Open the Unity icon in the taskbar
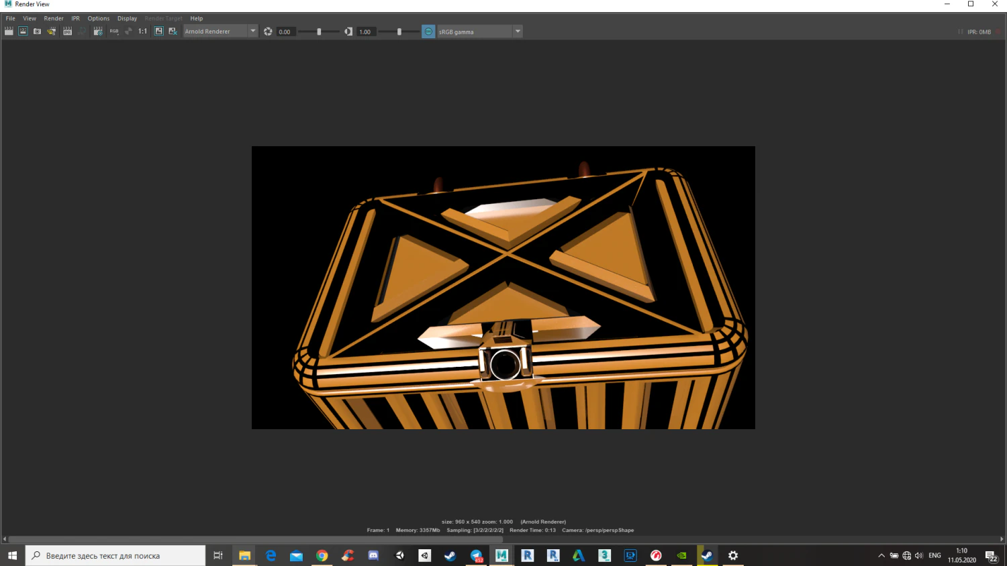This screenshot has height=566, width=1007. pos(399,555)
